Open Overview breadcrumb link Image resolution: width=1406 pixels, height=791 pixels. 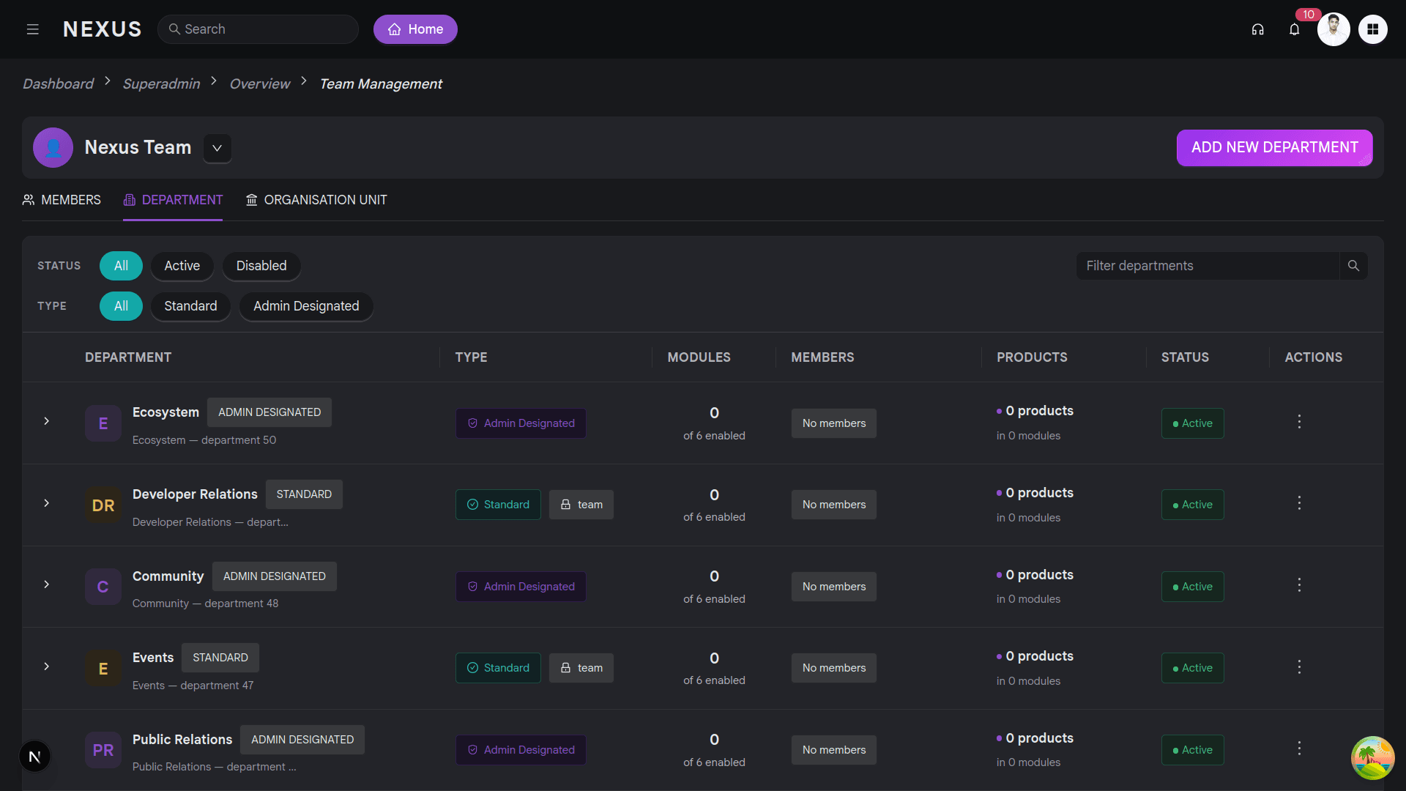tap(260, 83)
